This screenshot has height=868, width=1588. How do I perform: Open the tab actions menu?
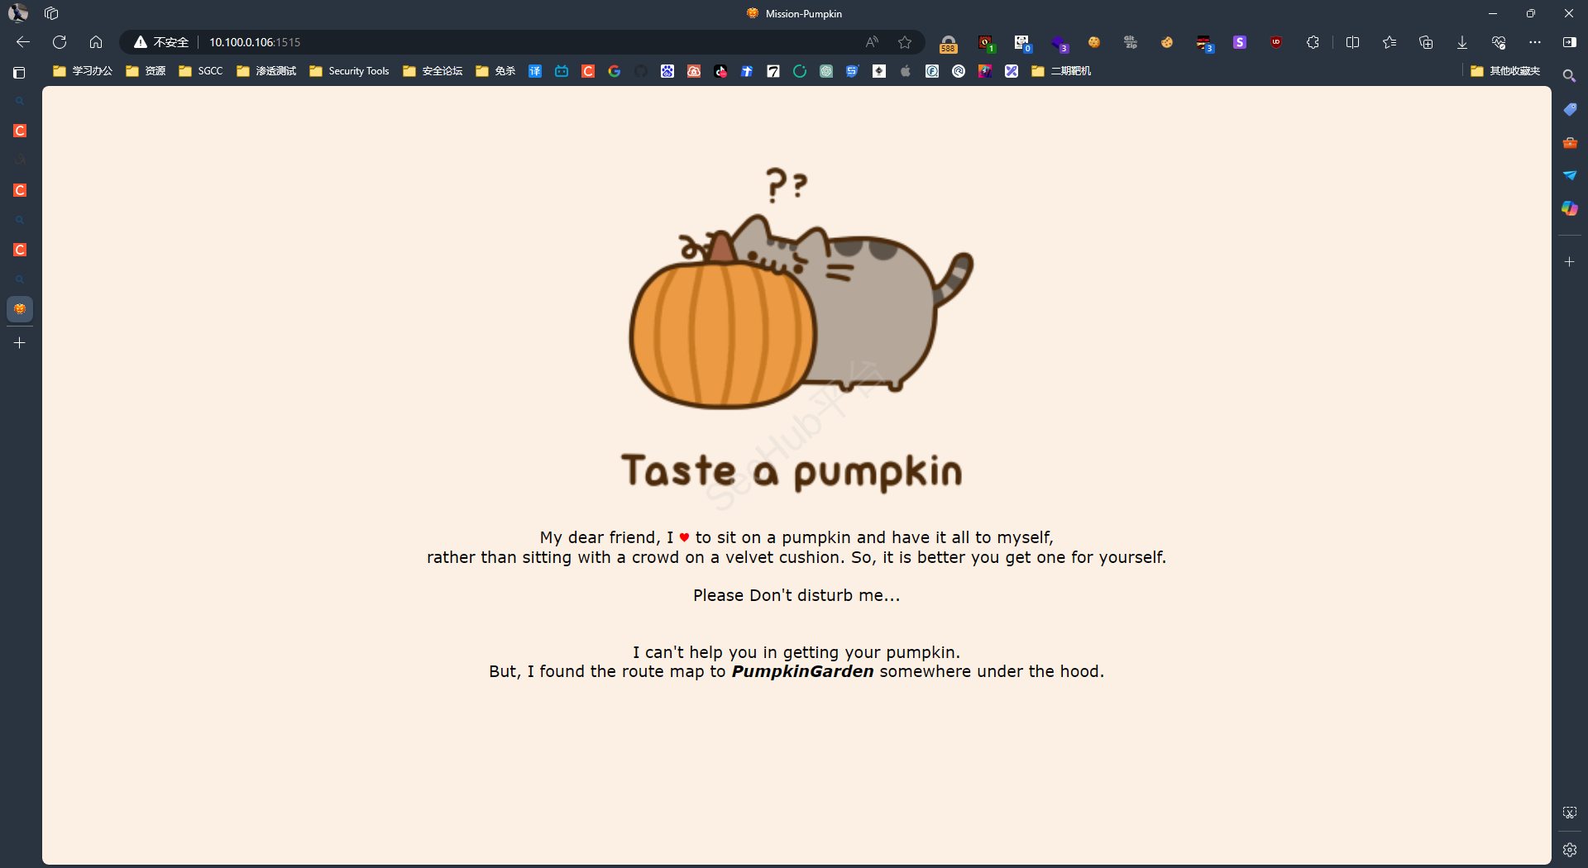pyautogui.click(x=19, y=73)
